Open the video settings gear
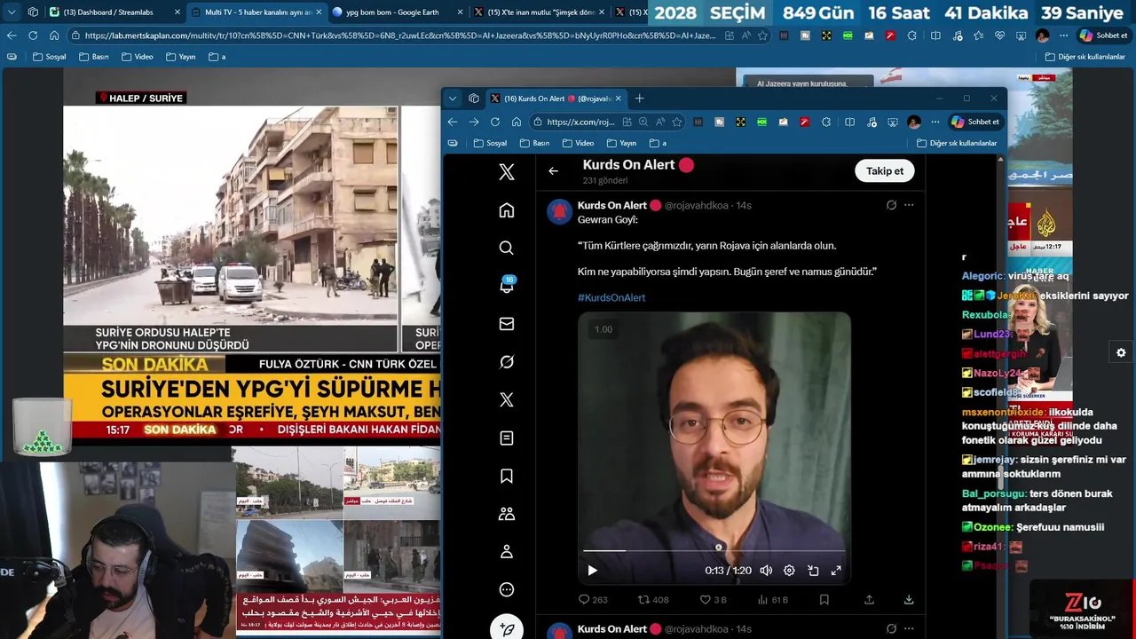The width and height of the screenshot is (1136, 639). click(x=789, y=571)
